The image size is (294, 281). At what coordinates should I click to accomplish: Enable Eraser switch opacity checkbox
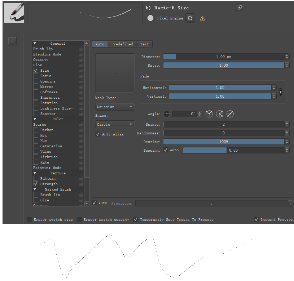(79, 219)
